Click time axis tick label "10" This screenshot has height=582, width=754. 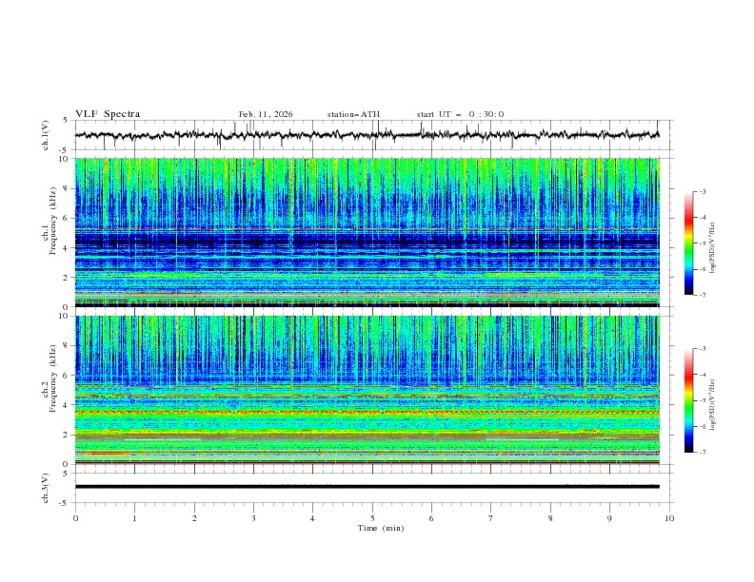669,518
